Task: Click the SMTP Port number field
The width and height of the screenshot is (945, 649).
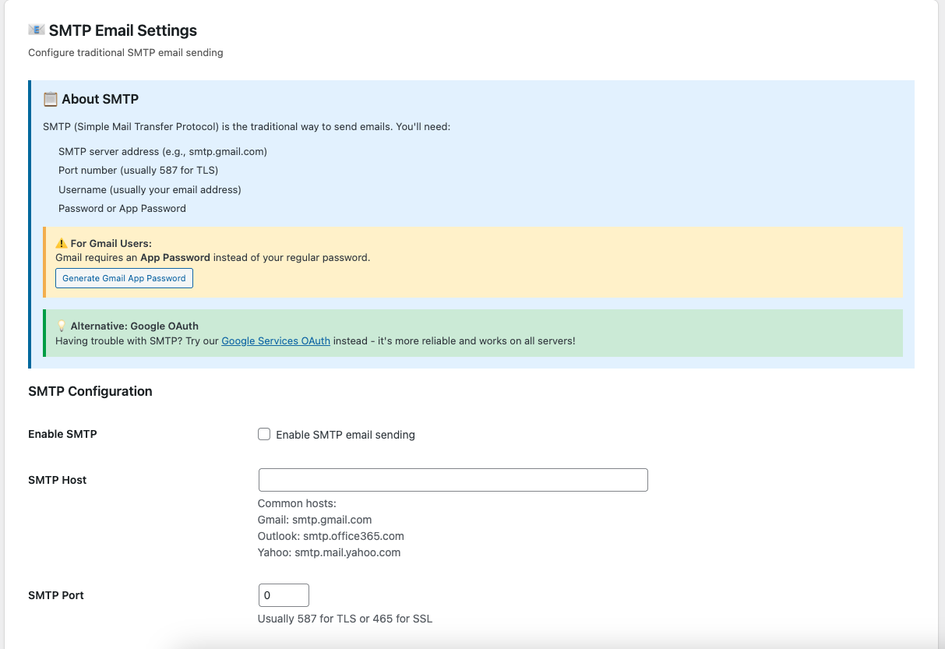Action: coord(283,594)
